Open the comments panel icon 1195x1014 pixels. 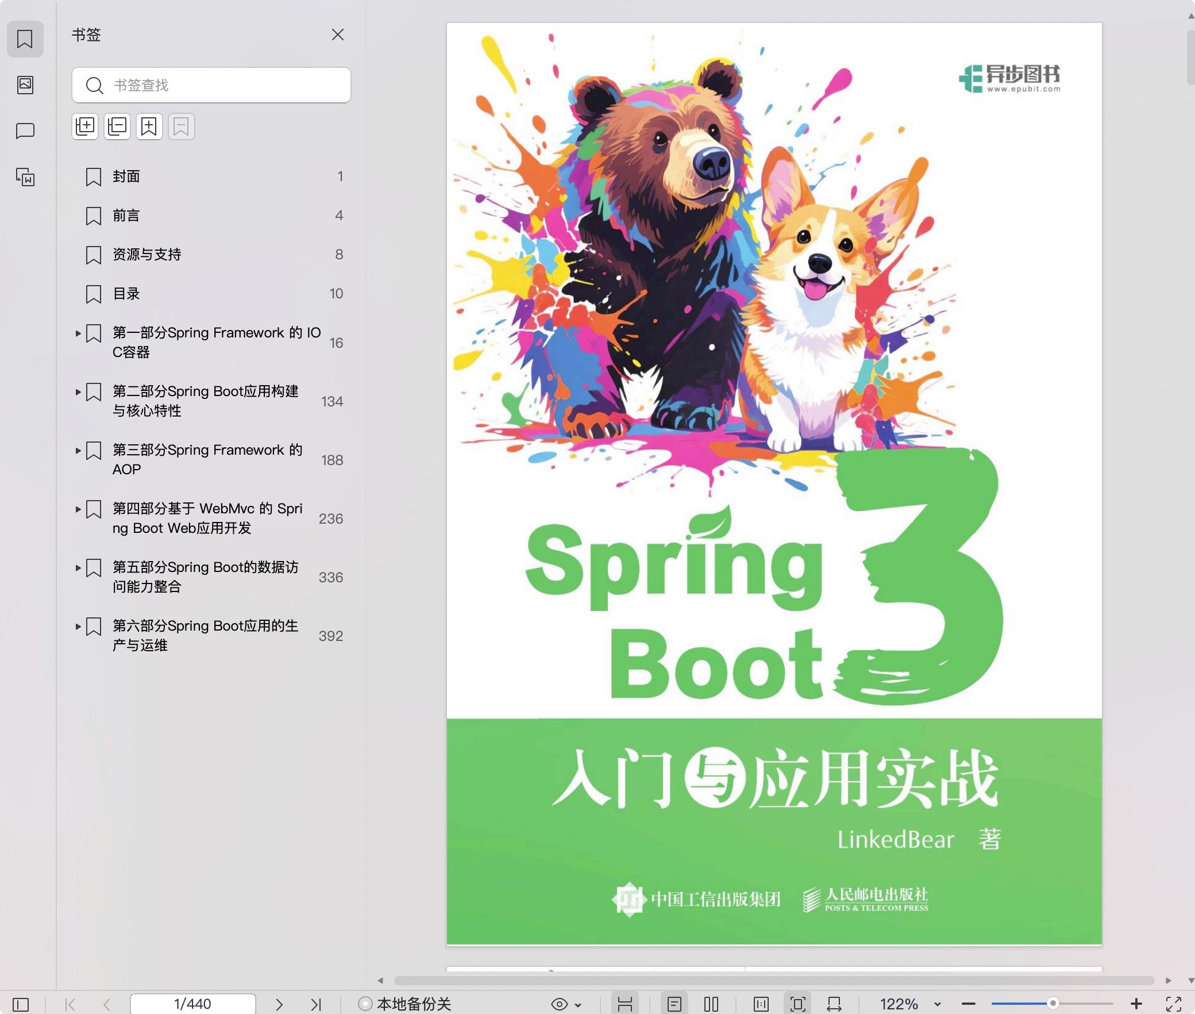click(x=25, y=131)
